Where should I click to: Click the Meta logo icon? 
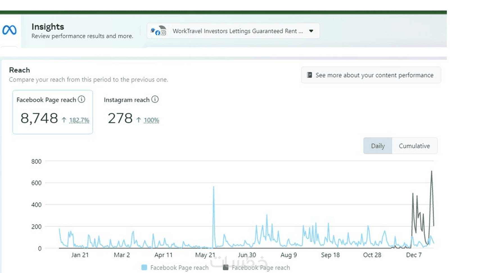[9, 30]
